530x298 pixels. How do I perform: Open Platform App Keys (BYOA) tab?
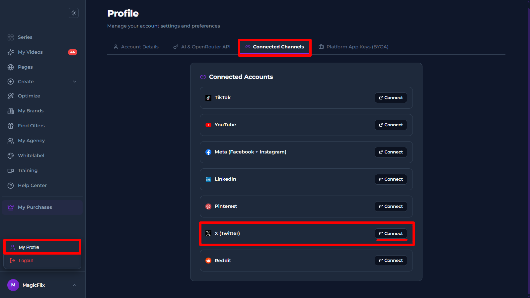pos(353,47)
